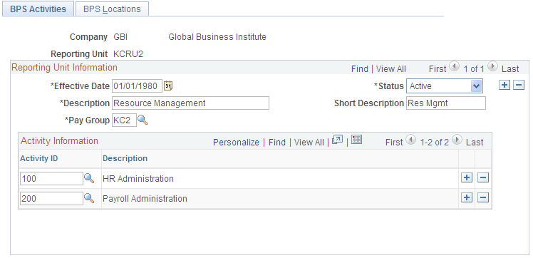
Task: Select the HR Administration description text
Action: coord(138,178)
